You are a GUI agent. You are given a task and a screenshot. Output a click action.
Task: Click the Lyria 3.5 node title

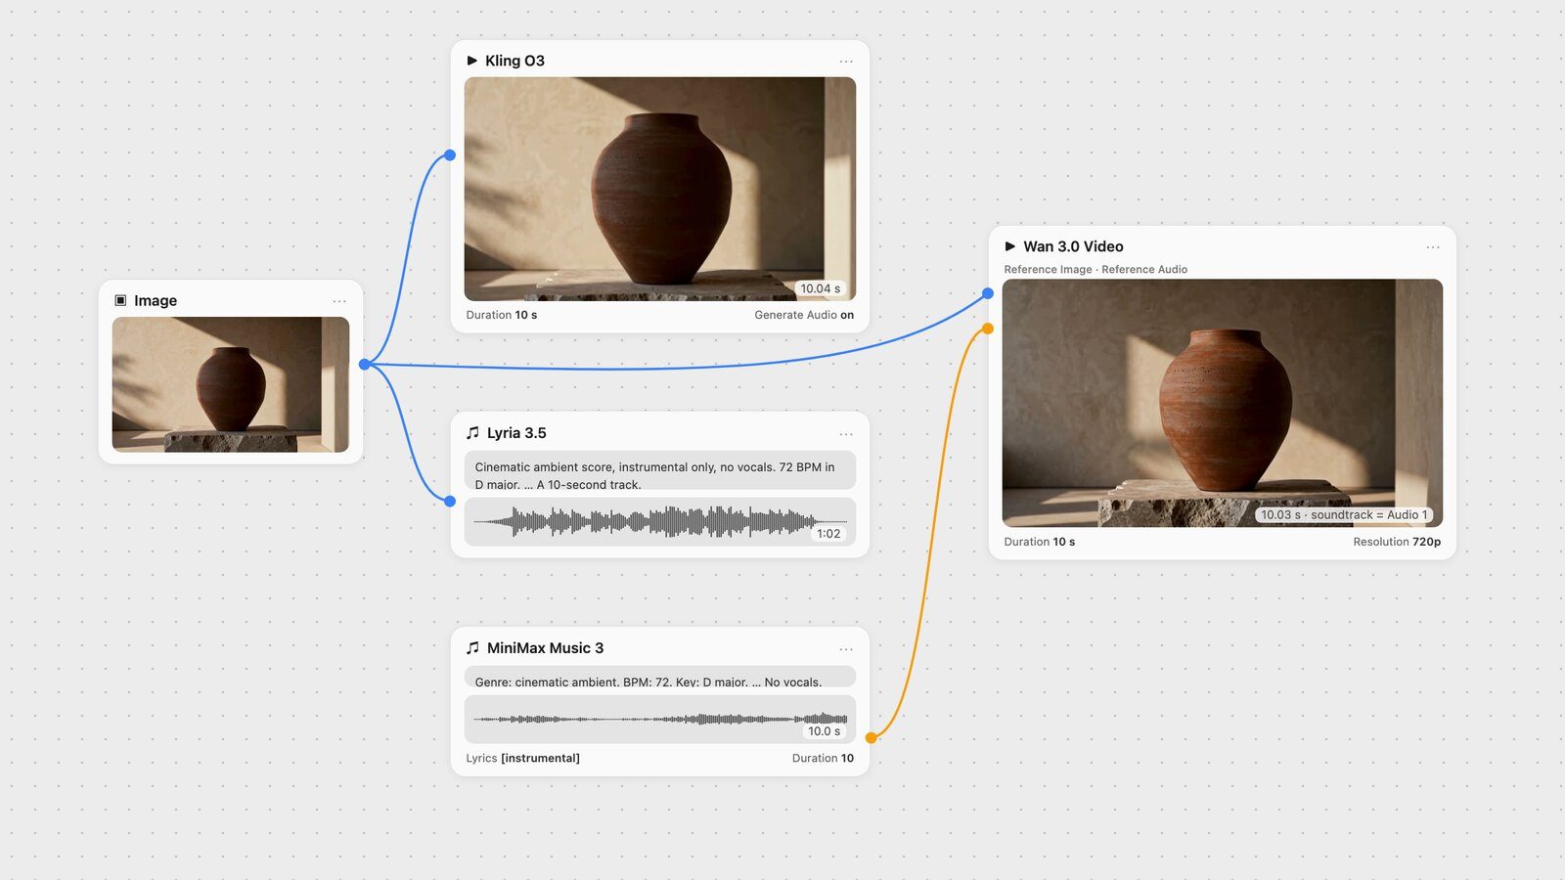516,433
